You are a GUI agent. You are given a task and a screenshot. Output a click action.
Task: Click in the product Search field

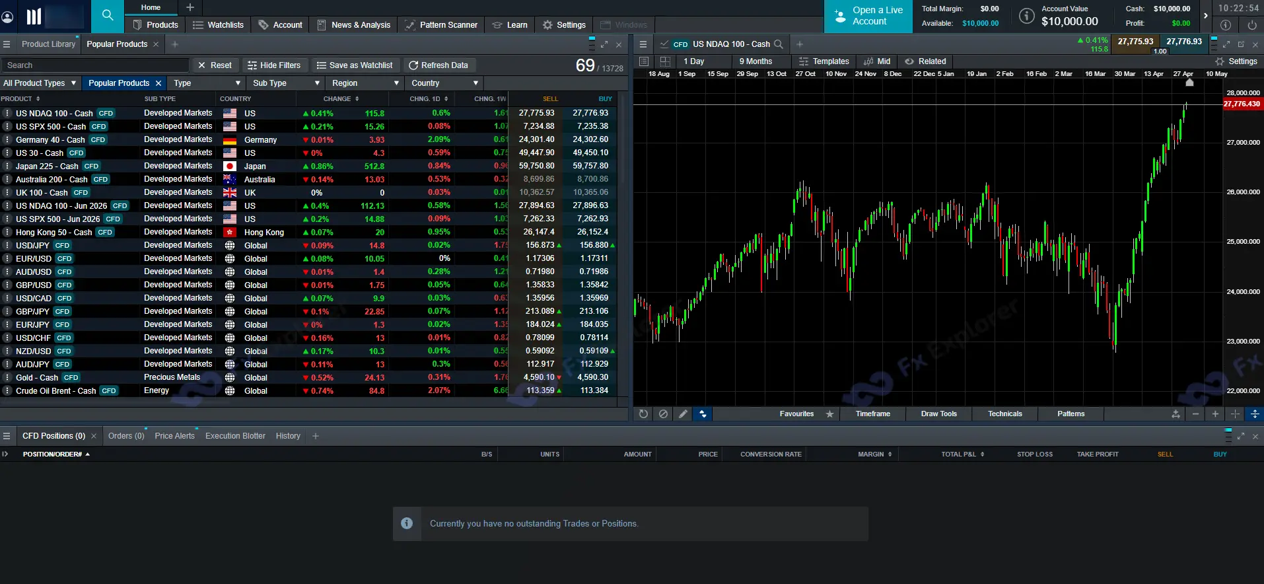pyautogui.click(x=96, y=65)
